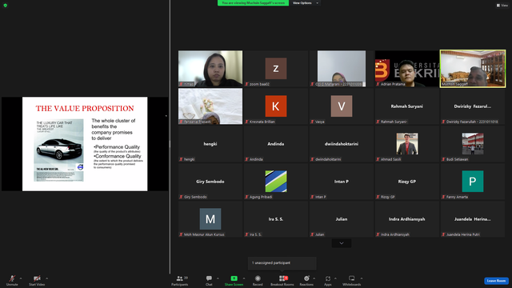Click the muted mic icon on Adrian Pratama
This screenshot has height=288, width=512.
[378, 84]
